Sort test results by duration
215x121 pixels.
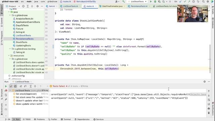click(x=25, y=86)
